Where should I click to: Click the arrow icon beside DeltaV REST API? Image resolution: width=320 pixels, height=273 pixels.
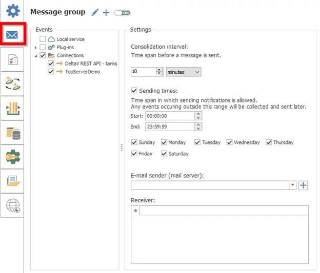coord(59,64)
